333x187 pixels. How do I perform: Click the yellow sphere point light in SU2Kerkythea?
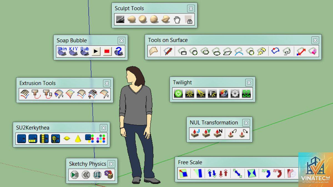coord(67,139)
